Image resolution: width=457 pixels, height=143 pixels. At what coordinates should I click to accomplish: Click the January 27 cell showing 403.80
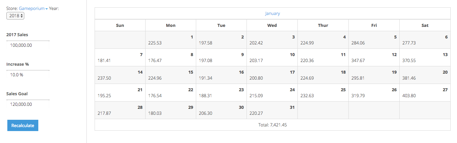(425, 93)
